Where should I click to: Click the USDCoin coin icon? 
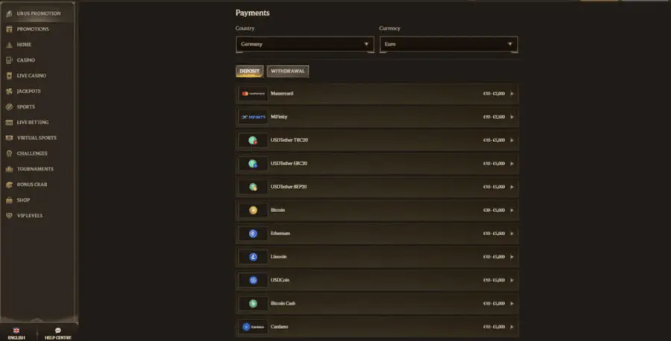253,281
